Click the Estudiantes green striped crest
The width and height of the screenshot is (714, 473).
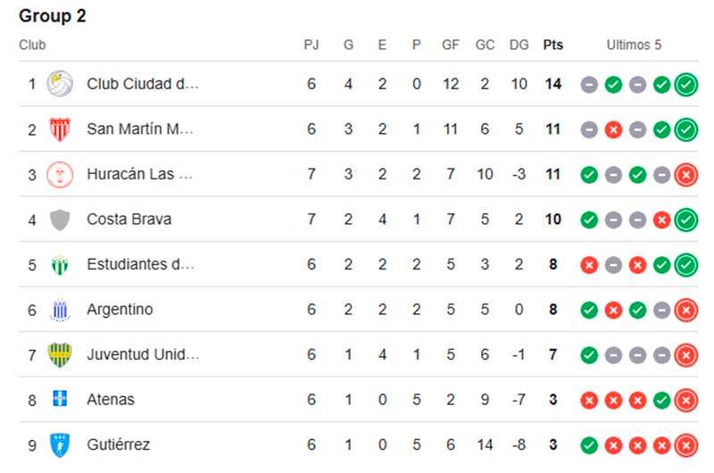pos(60,264)
